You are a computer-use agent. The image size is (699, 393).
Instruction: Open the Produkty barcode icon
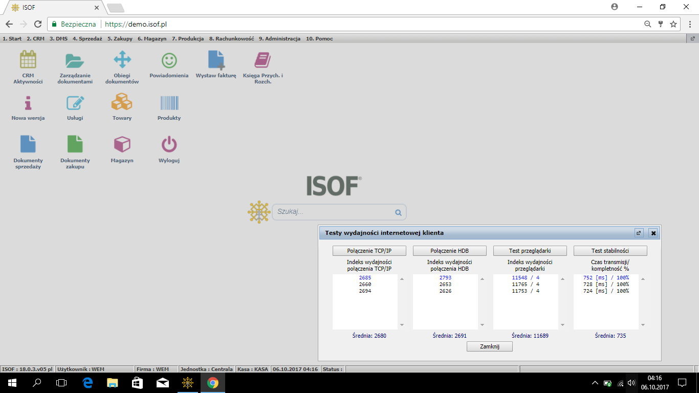coord(169,103)
